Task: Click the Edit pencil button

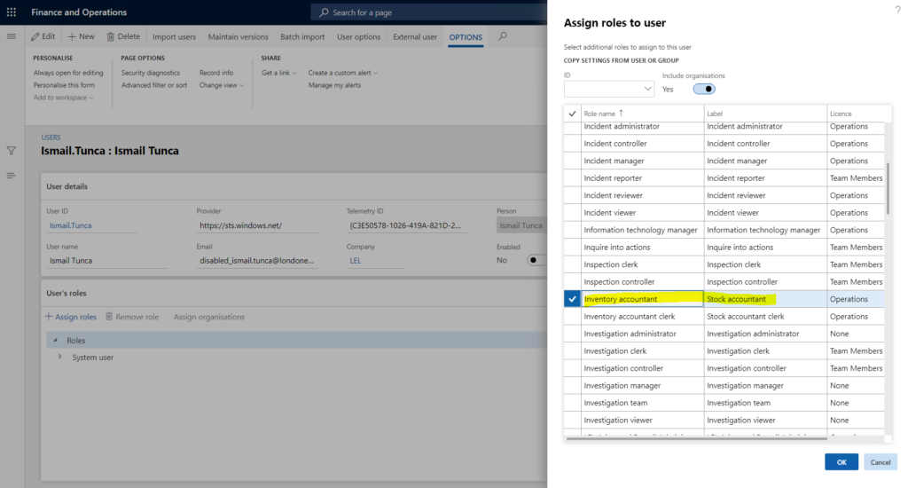Action: click(x=43, y=36)
